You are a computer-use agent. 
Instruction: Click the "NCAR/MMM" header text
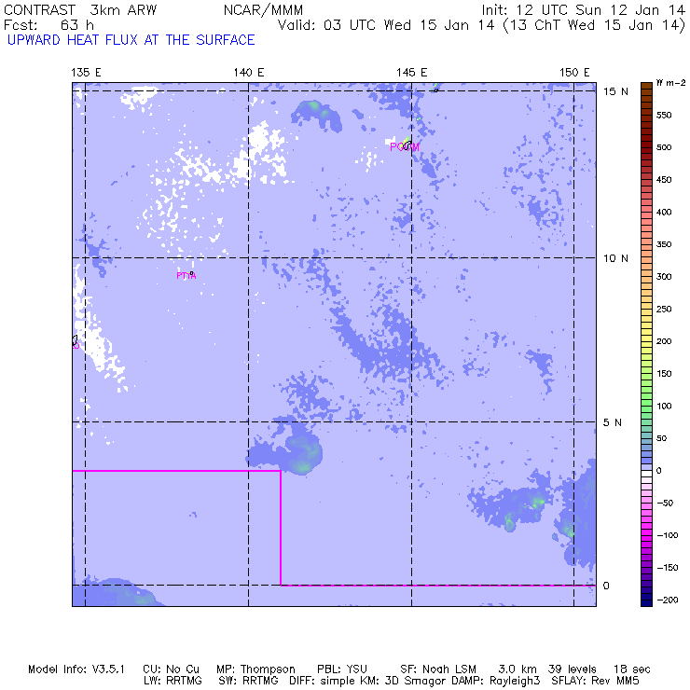click(x=263, y=10)
